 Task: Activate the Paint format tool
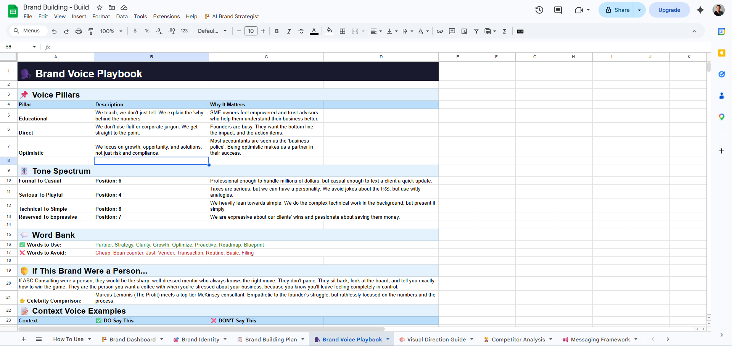[x=90, y=31]
